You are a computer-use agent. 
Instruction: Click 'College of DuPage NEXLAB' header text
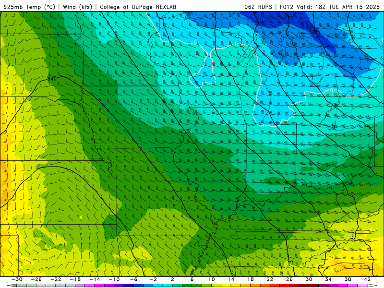point(138,7)
